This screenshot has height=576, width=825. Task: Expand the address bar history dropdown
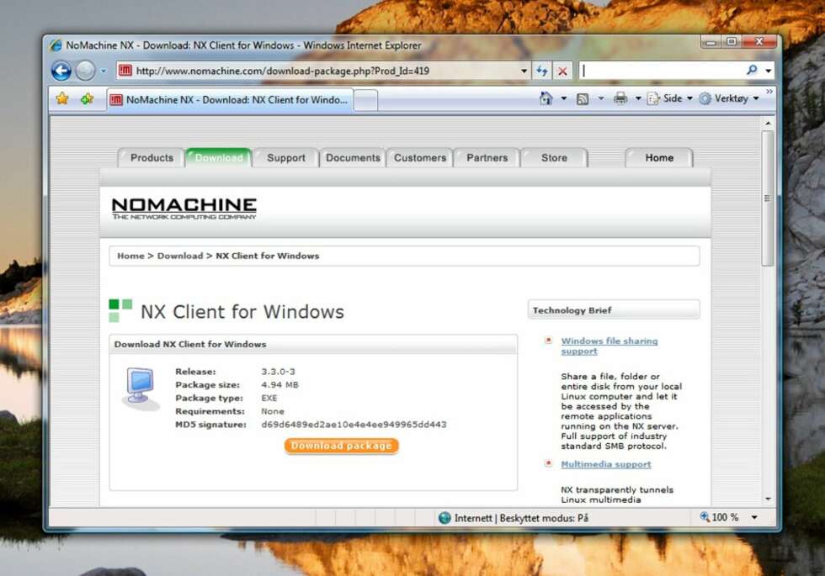coord(524,71)
